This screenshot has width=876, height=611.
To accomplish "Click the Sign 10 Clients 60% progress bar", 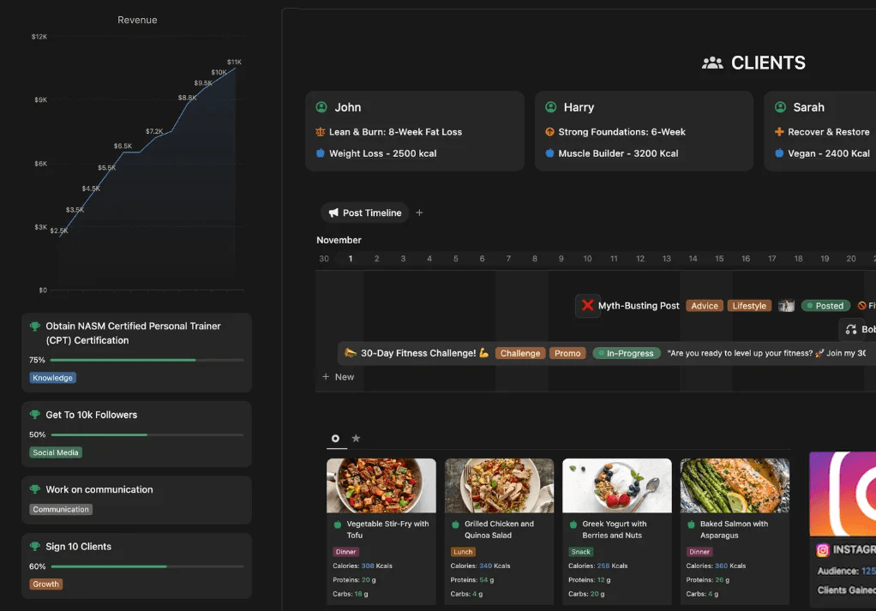I will tap(147, 566).
